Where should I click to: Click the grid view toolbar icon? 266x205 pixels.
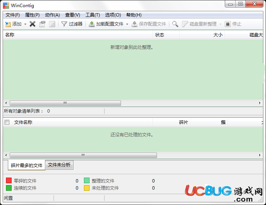pyautogui.click(x=52, y=24)
